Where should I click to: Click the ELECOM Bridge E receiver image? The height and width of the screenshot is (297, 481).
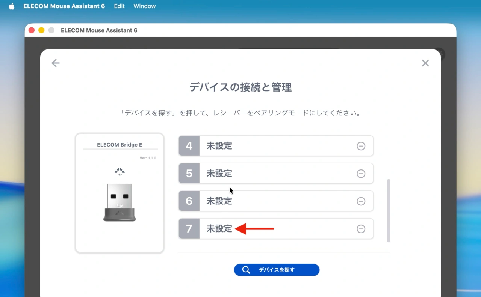[x=119, y=202]
